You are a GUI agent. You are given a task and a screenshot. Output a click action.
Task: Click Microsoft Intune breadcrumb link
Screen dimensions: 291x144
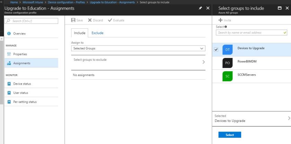coord(34,2)
